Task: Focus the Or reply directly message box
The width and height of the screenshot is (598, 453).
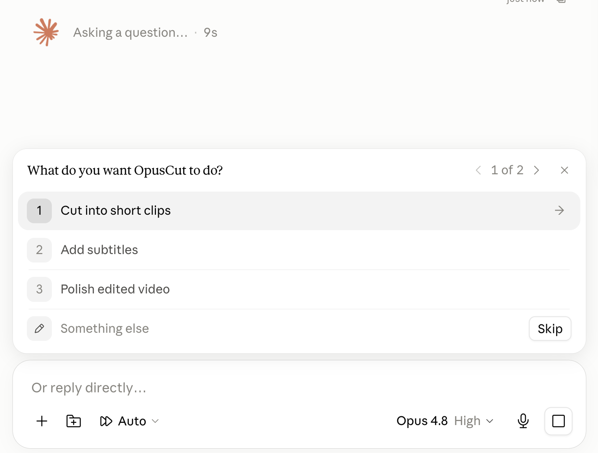Action: (x=299, y=388)
